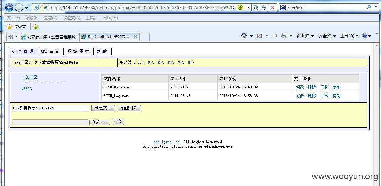Image resolution: width=381 pixels, height=186 pixels.
Task: Click the printer icon
Action: (284, 36)
